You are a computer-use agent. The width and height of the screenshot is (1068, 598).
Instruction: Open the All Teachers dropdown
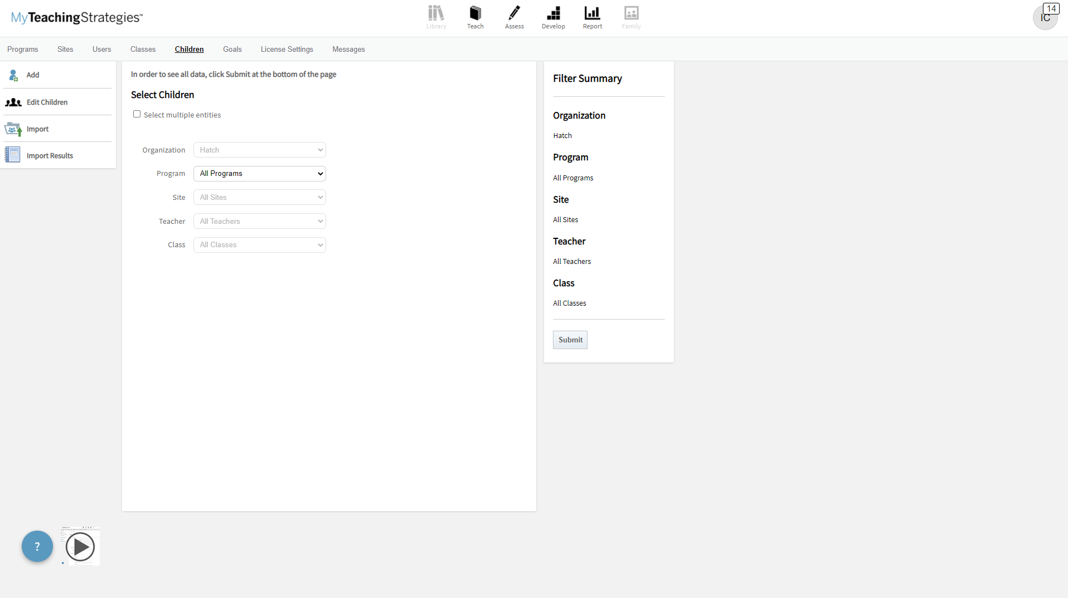(259, 221)
